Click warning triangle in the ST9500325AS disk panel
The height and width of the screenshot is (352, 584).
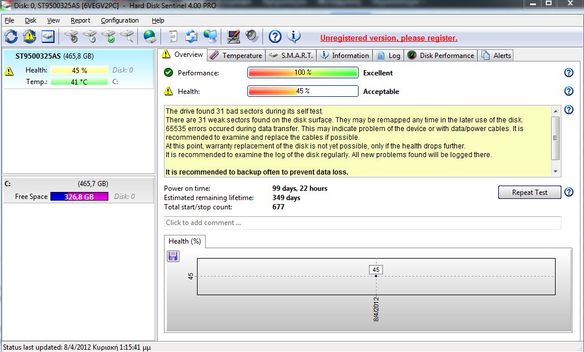point(9,71)
